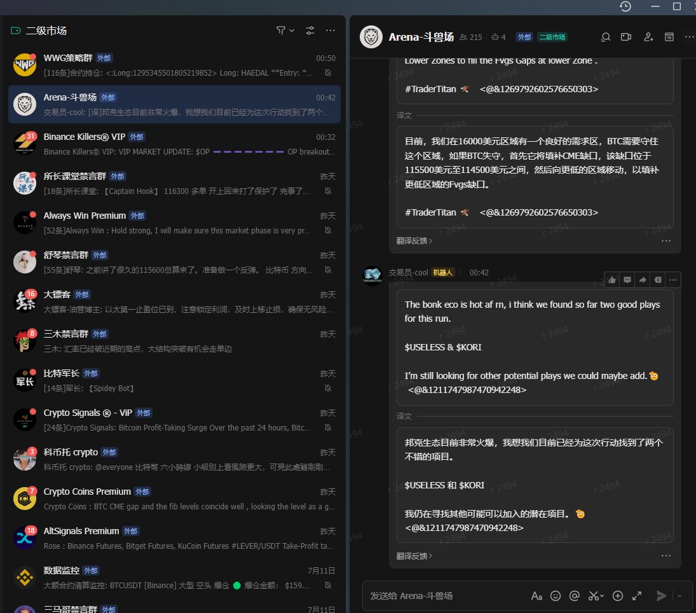Open the plus attachments menu
This screenshot has width=696, height=613.
(618, 596)
